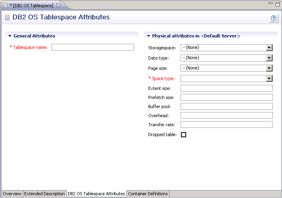Viewport: 282px width, 198px height.
Task: Click the Extent size field
Action: point(227,88)
